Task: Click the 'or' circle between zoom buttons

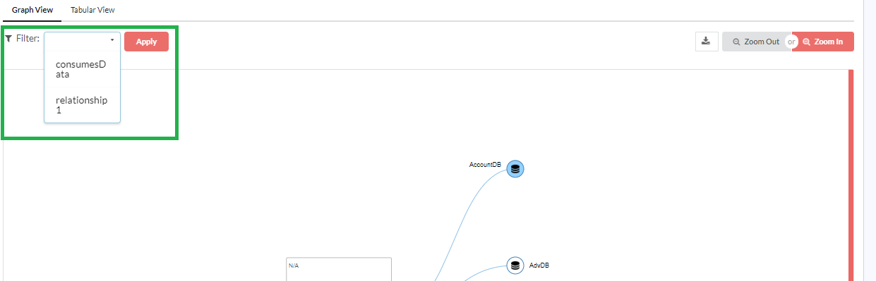Action: (791, 42)
